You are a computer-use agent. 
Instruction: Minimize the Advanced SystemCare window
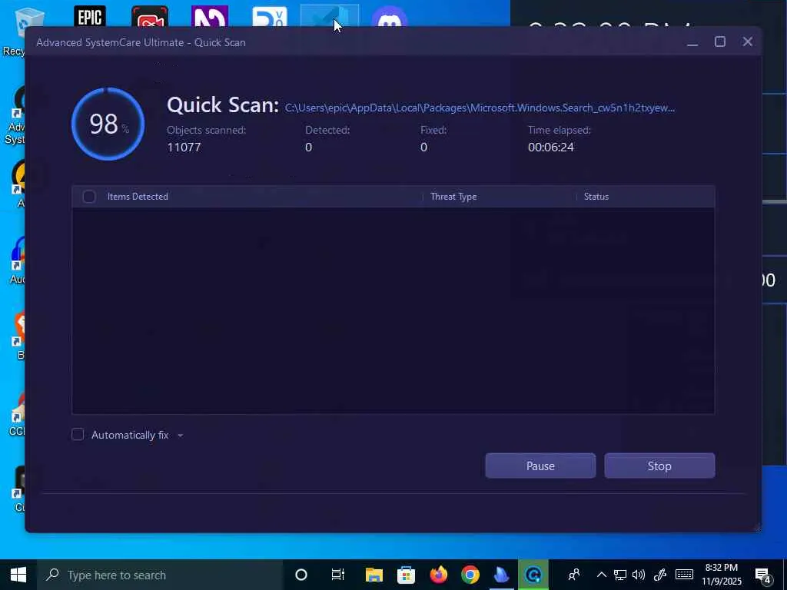click(x=692, y=42)
